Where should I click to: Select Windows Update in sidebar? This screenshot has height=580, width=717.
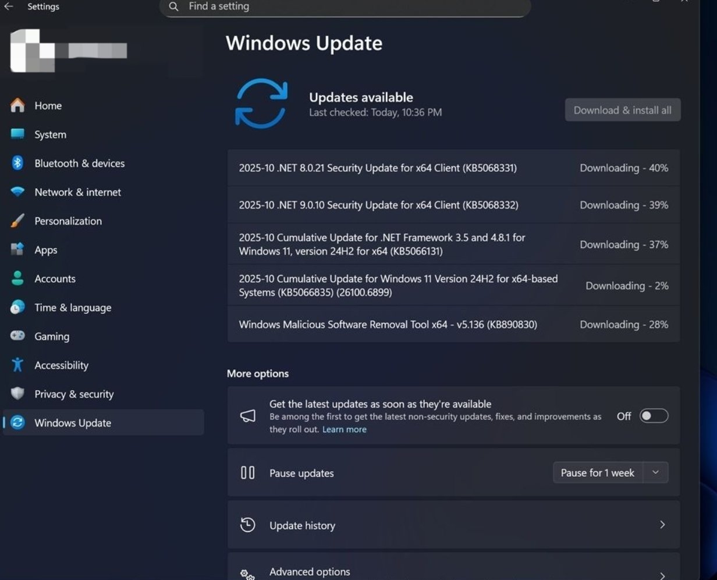tap(104, 423)
